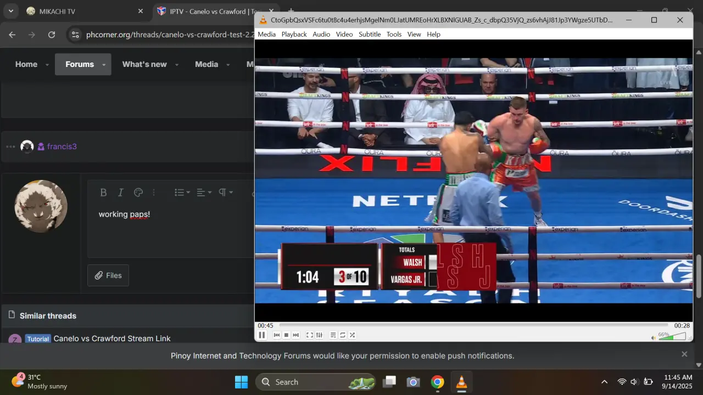Mute the VLC speaker icon

[654, 337]
